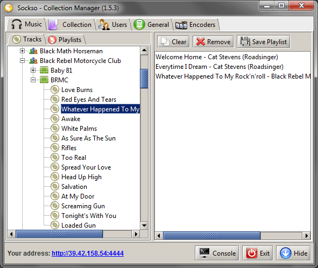Select Welcome Home playlist entry
Viewport: 318px width, 268px height.
[x=232, y=57]
